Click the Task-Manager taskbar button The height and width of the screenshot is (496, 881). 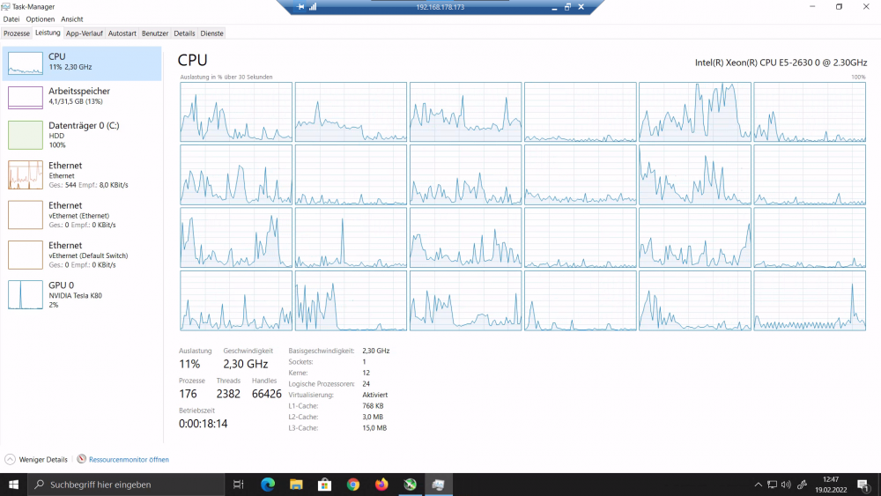tap(438, 485)
